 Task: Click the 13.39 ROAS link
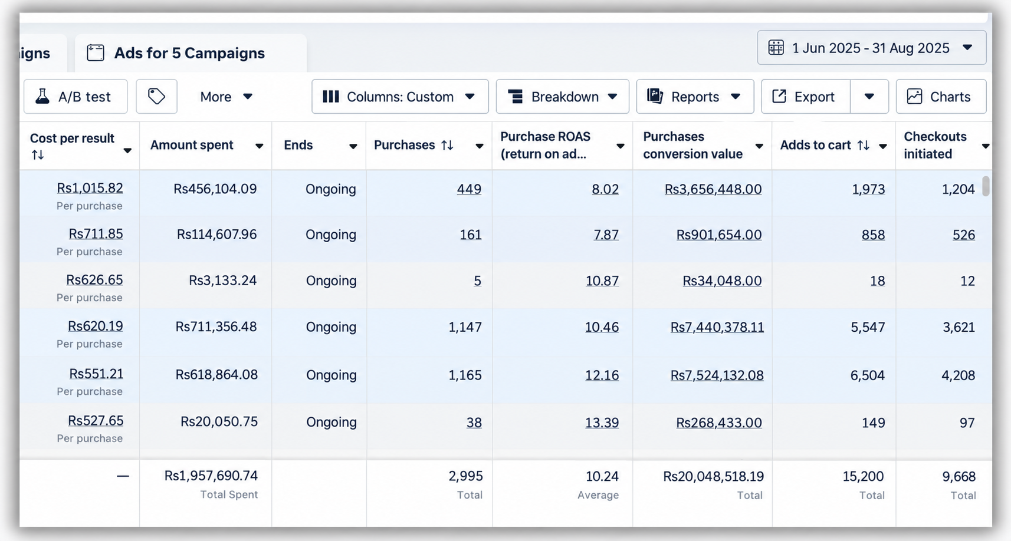click(602, 423)
